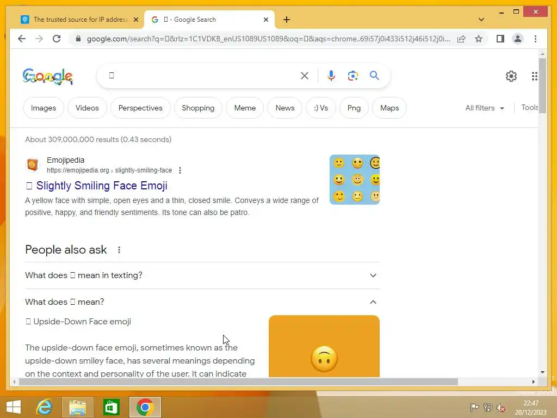Filter results by Images
The image size is (557, 418).
point(44,108)
